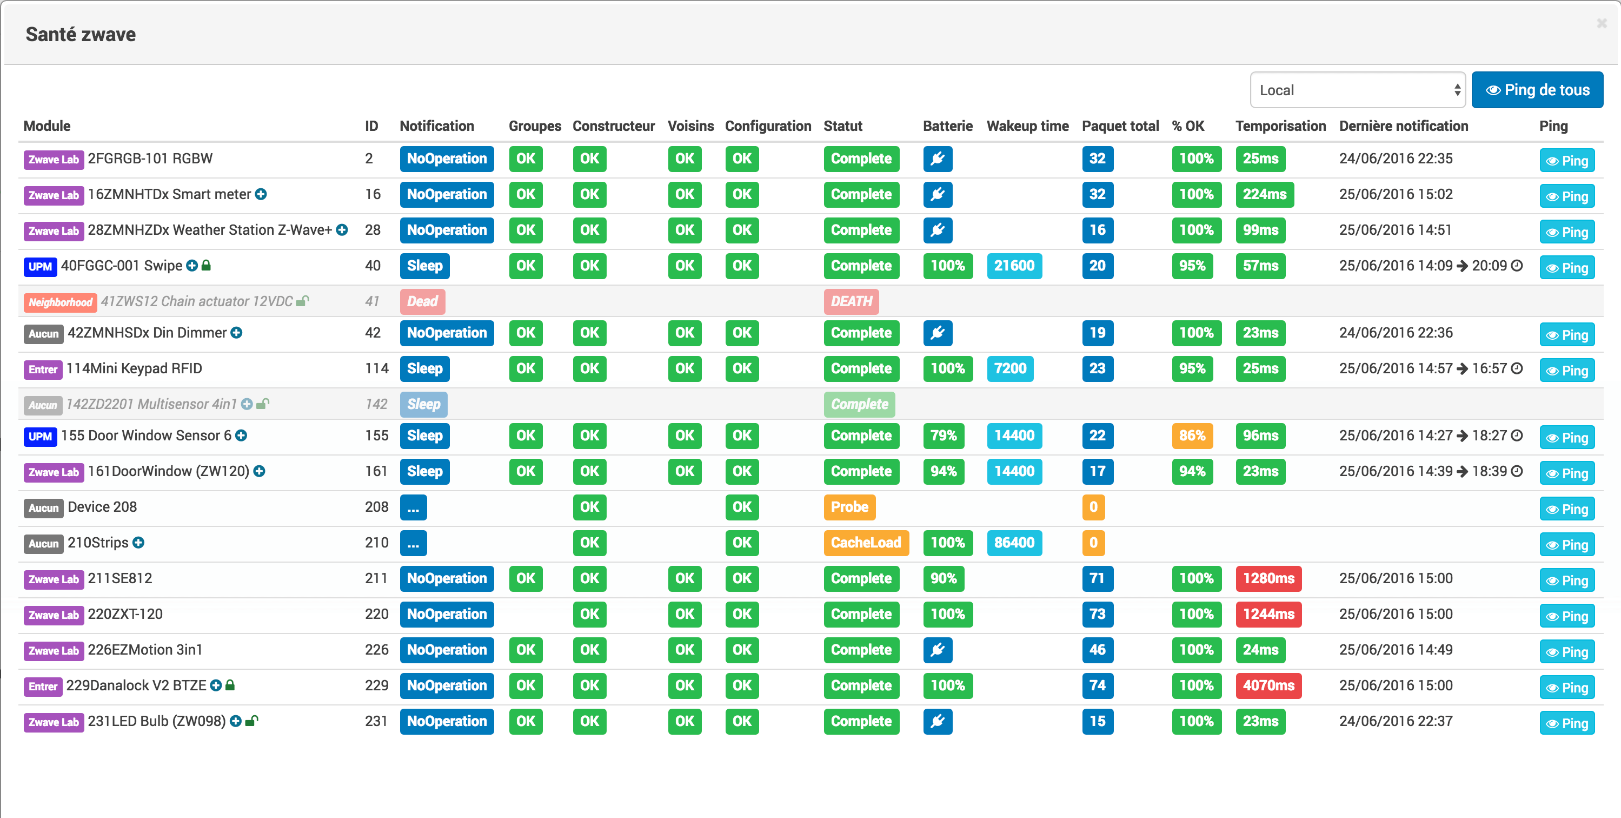Click the 21600 wakeup time badge

pyautogui.click(x=1014, y=266)
